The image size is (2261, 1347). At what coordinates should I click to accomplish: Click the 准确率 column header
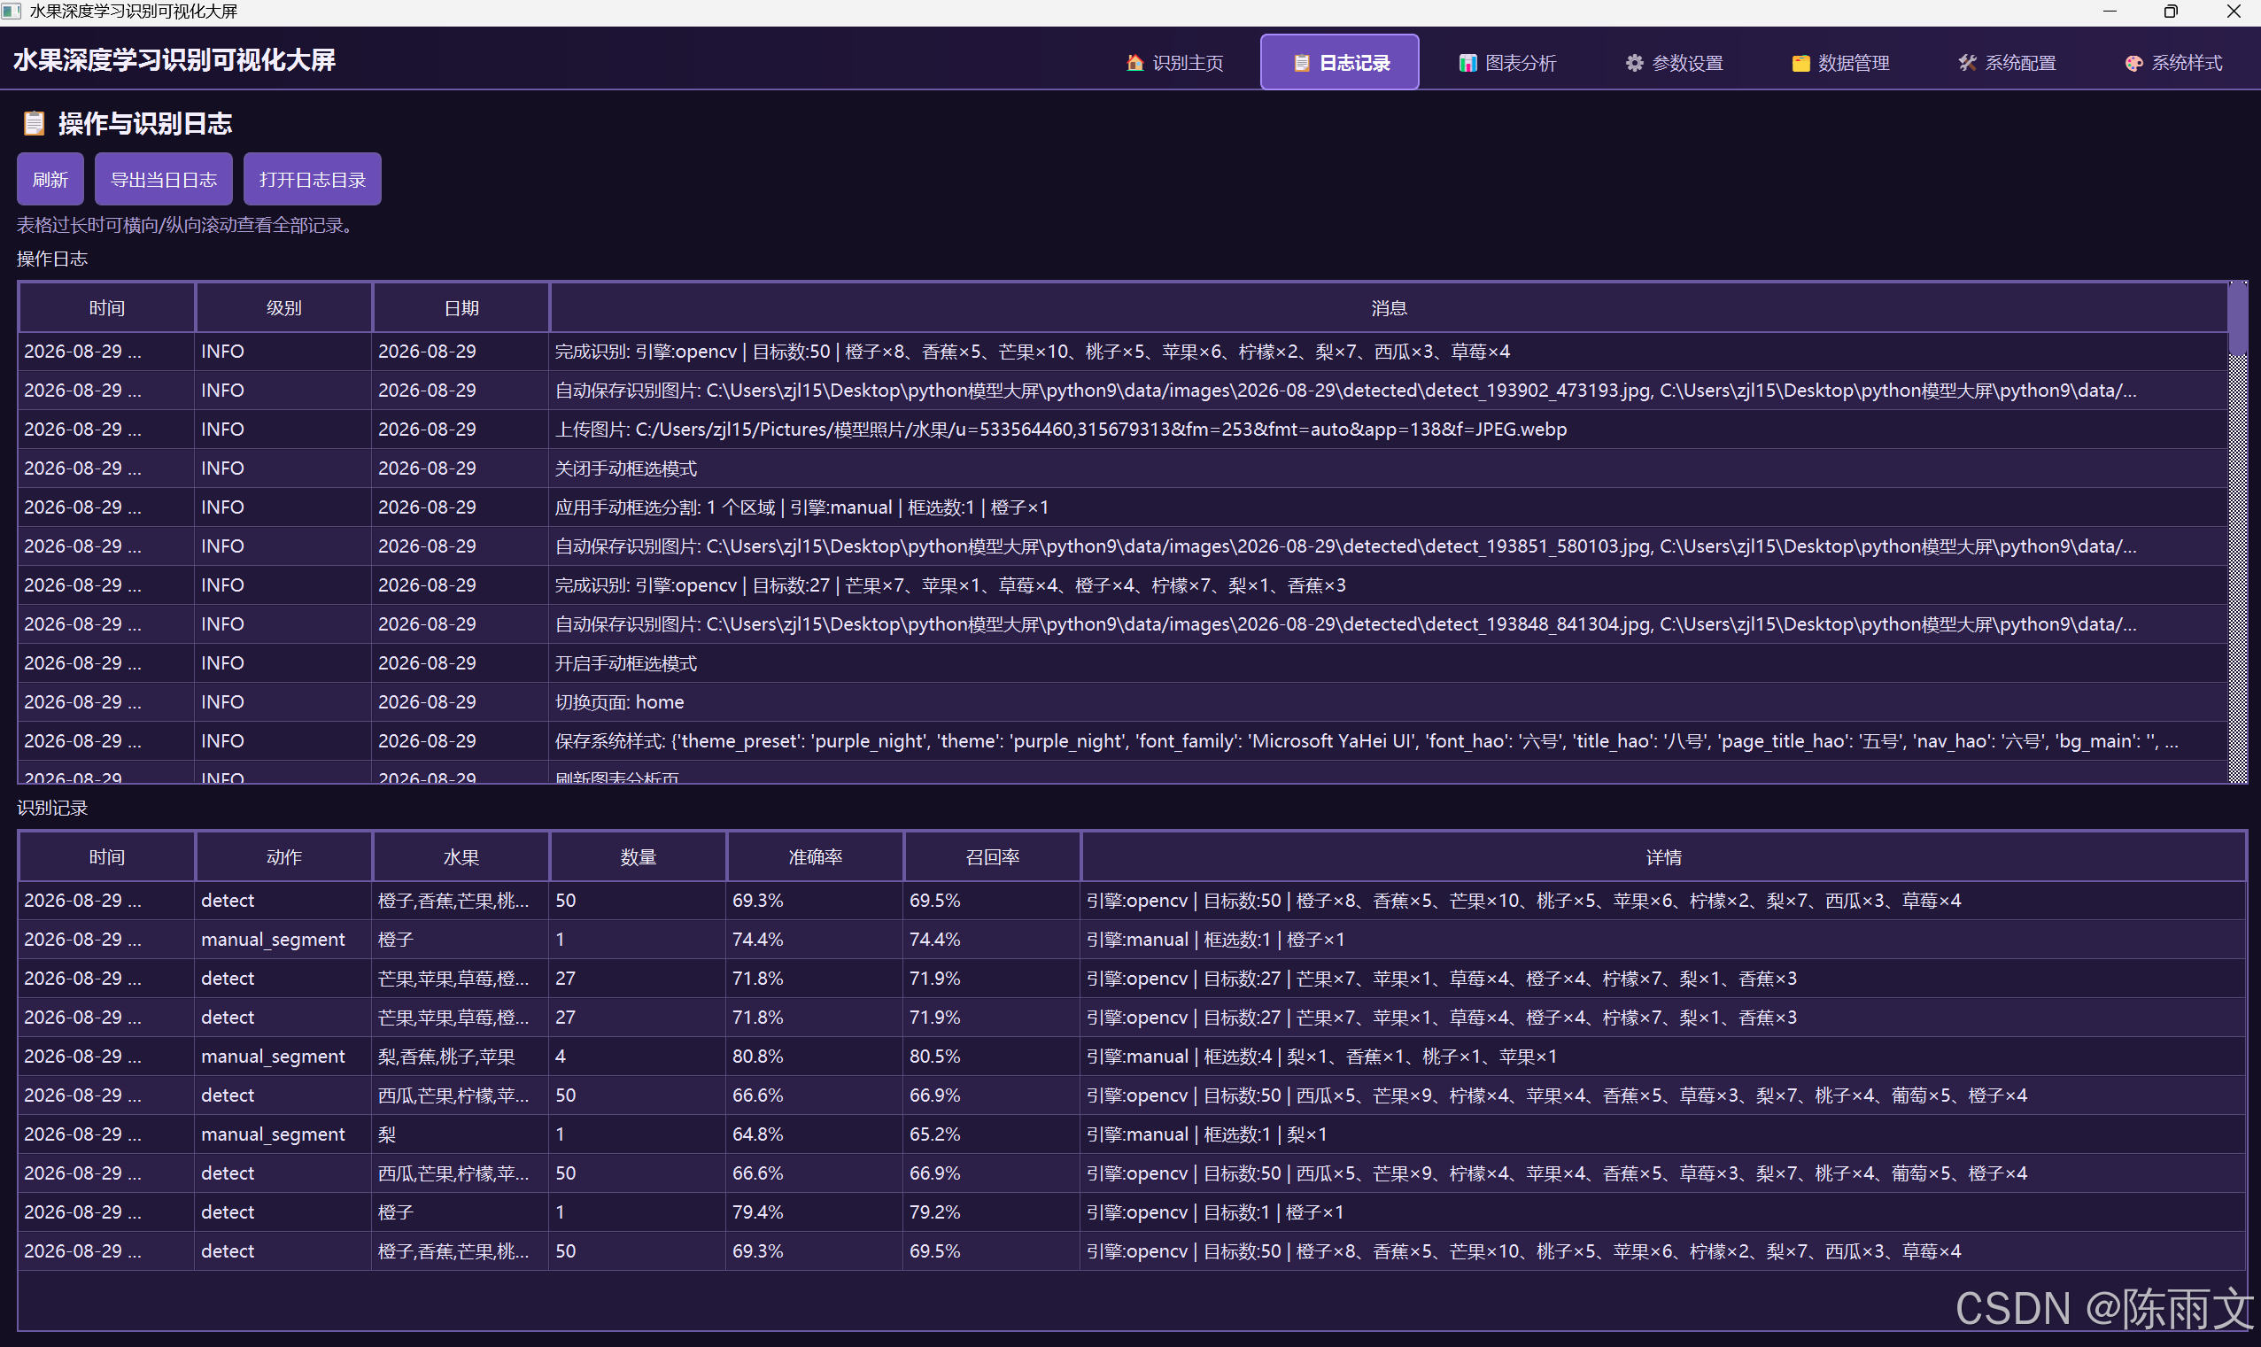815,858
